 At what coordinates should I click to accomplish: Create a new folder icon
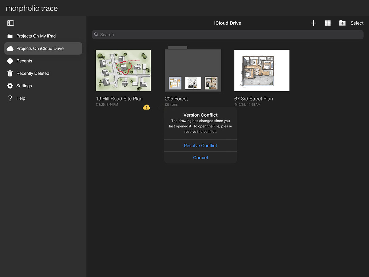pos(342,23)
